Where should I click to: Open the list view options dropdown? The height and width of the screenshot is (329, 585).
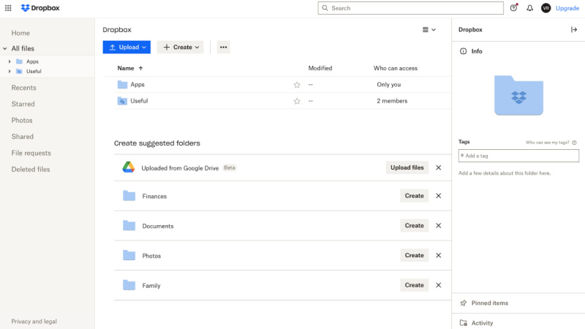tap(429, 29)
